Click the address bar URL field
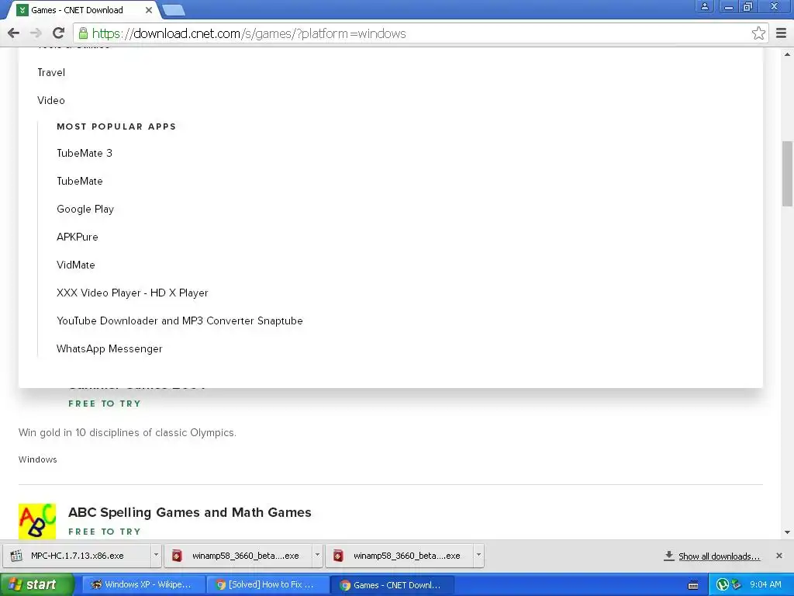Viewport: 794px width, 596px height. [420, 33]
